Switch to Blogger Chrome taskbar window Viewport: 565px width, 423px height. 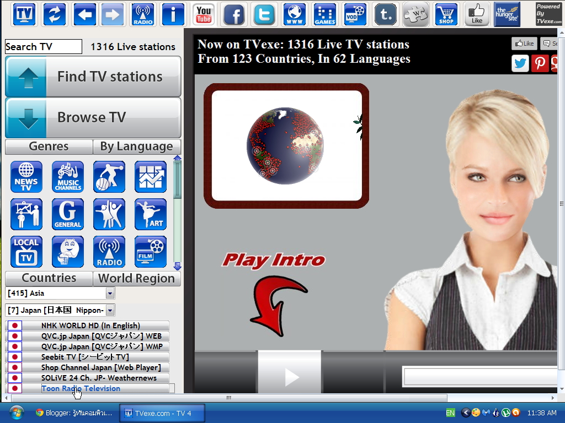[74, 413]
